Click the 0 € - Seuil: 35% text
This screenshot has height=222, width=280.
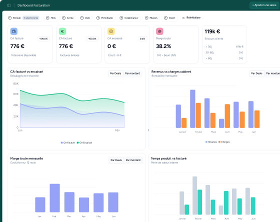(166, 55)
